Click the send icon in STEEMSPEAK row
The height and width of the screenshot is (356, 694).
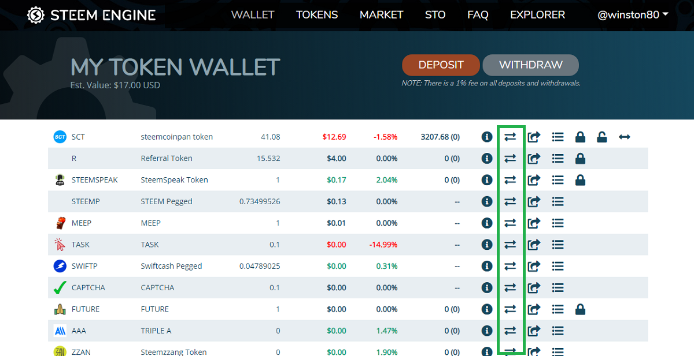point(534,180)
